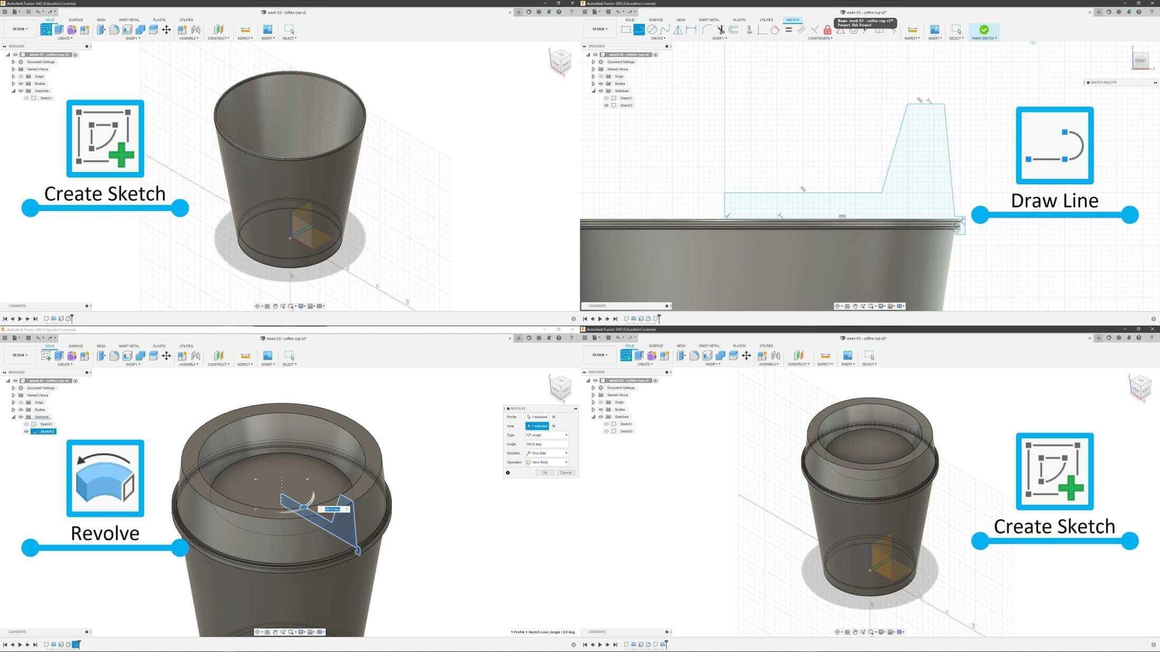Click Rectangle sketch tool in top-right window

click(626, 29)
